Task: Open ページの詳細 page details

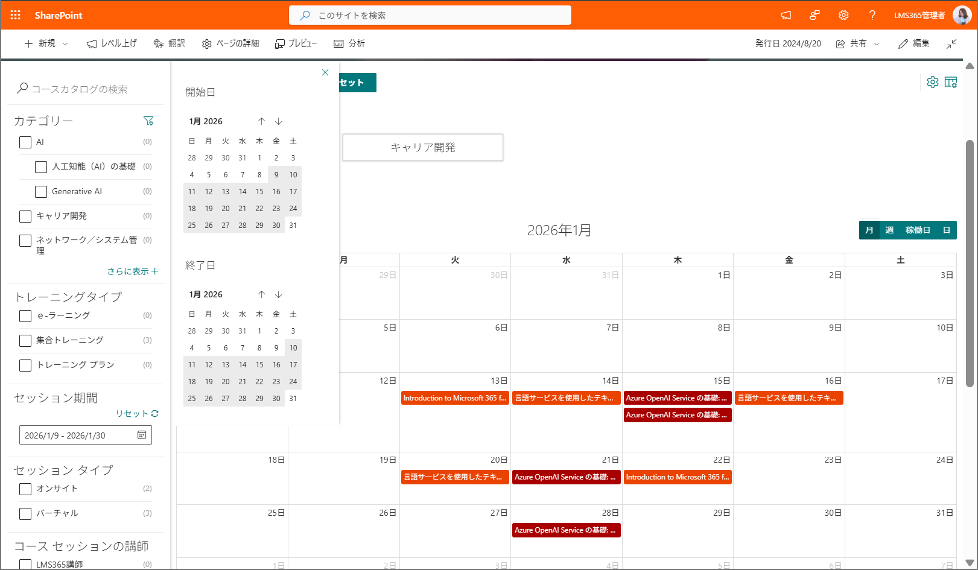Action: point(230,43)
